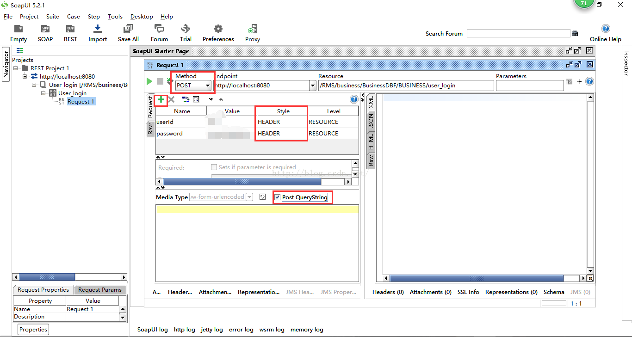Image resolution: width=632 pixels, height=337 pixels.
Task: Move parameter down with down arrow
Action: (211, 99)
